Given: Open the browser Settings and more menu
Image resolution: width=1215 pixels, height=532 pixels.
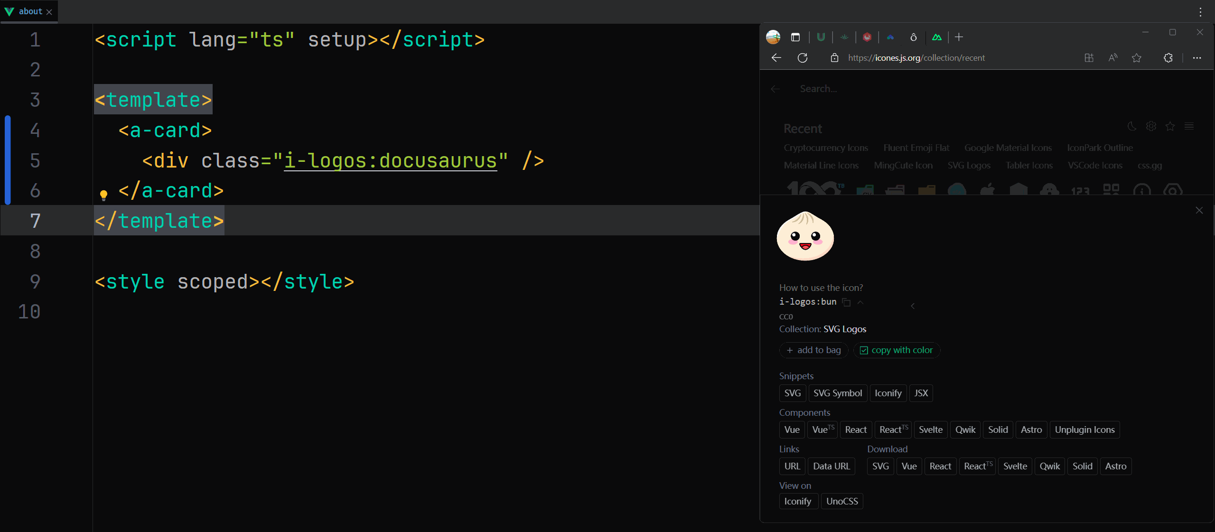Looking at the screenshot, I should [1197, 57].
